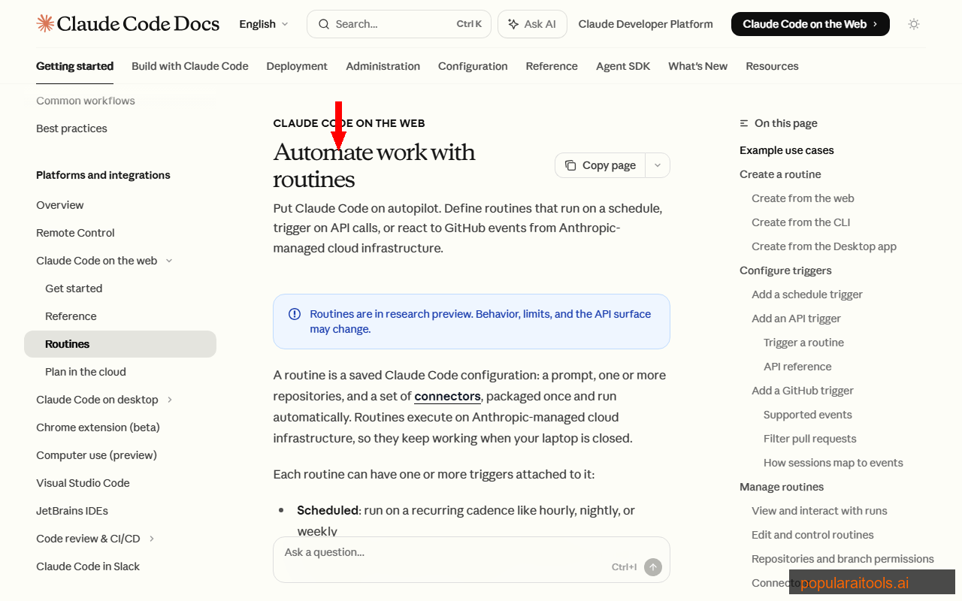Collapse the Claude Code on the web section

tap(168, 260)
